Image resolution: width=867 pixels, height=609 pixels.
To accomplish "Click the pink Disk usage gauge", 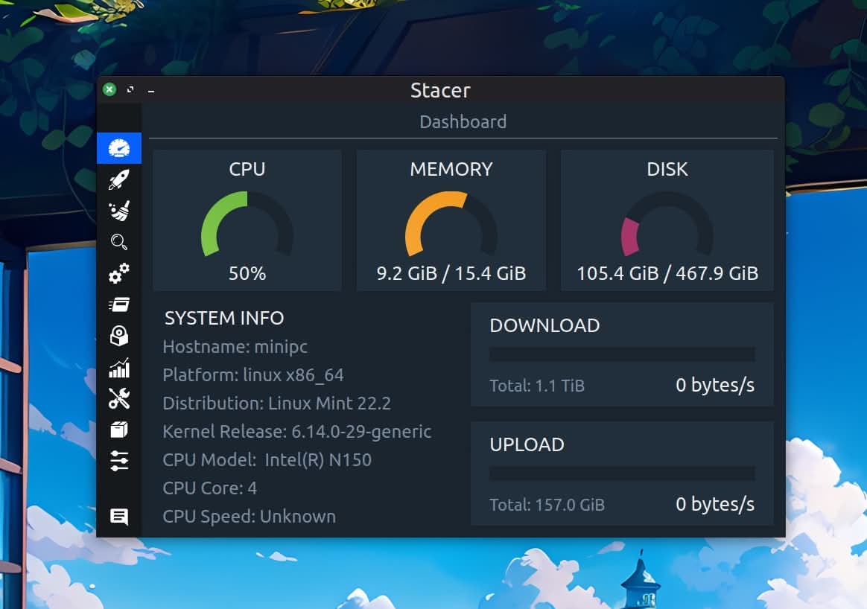I will [667, 224].
